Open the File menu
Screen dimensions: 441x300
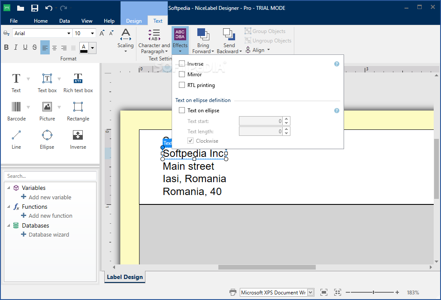13,21
